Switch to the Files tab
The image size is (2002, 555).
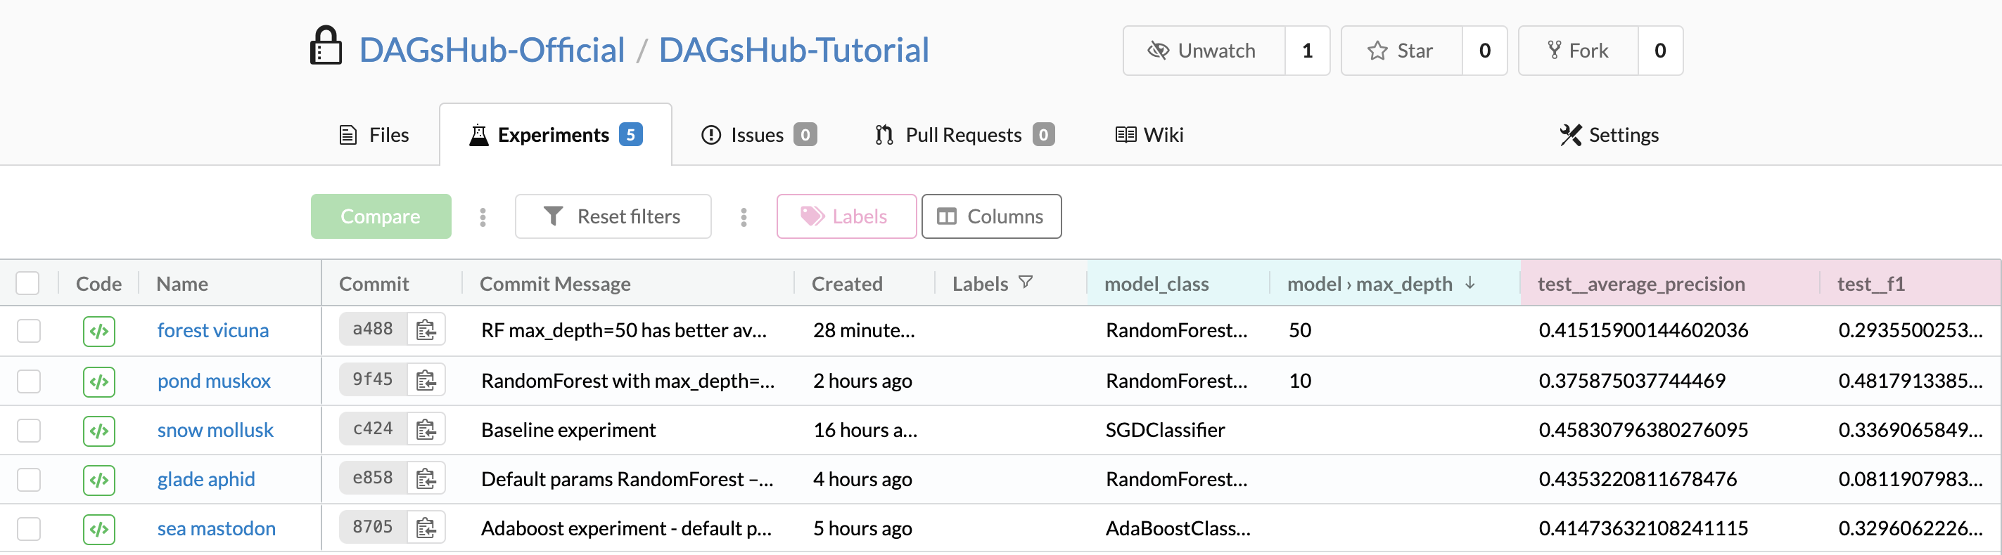click(x=375, y=135)
